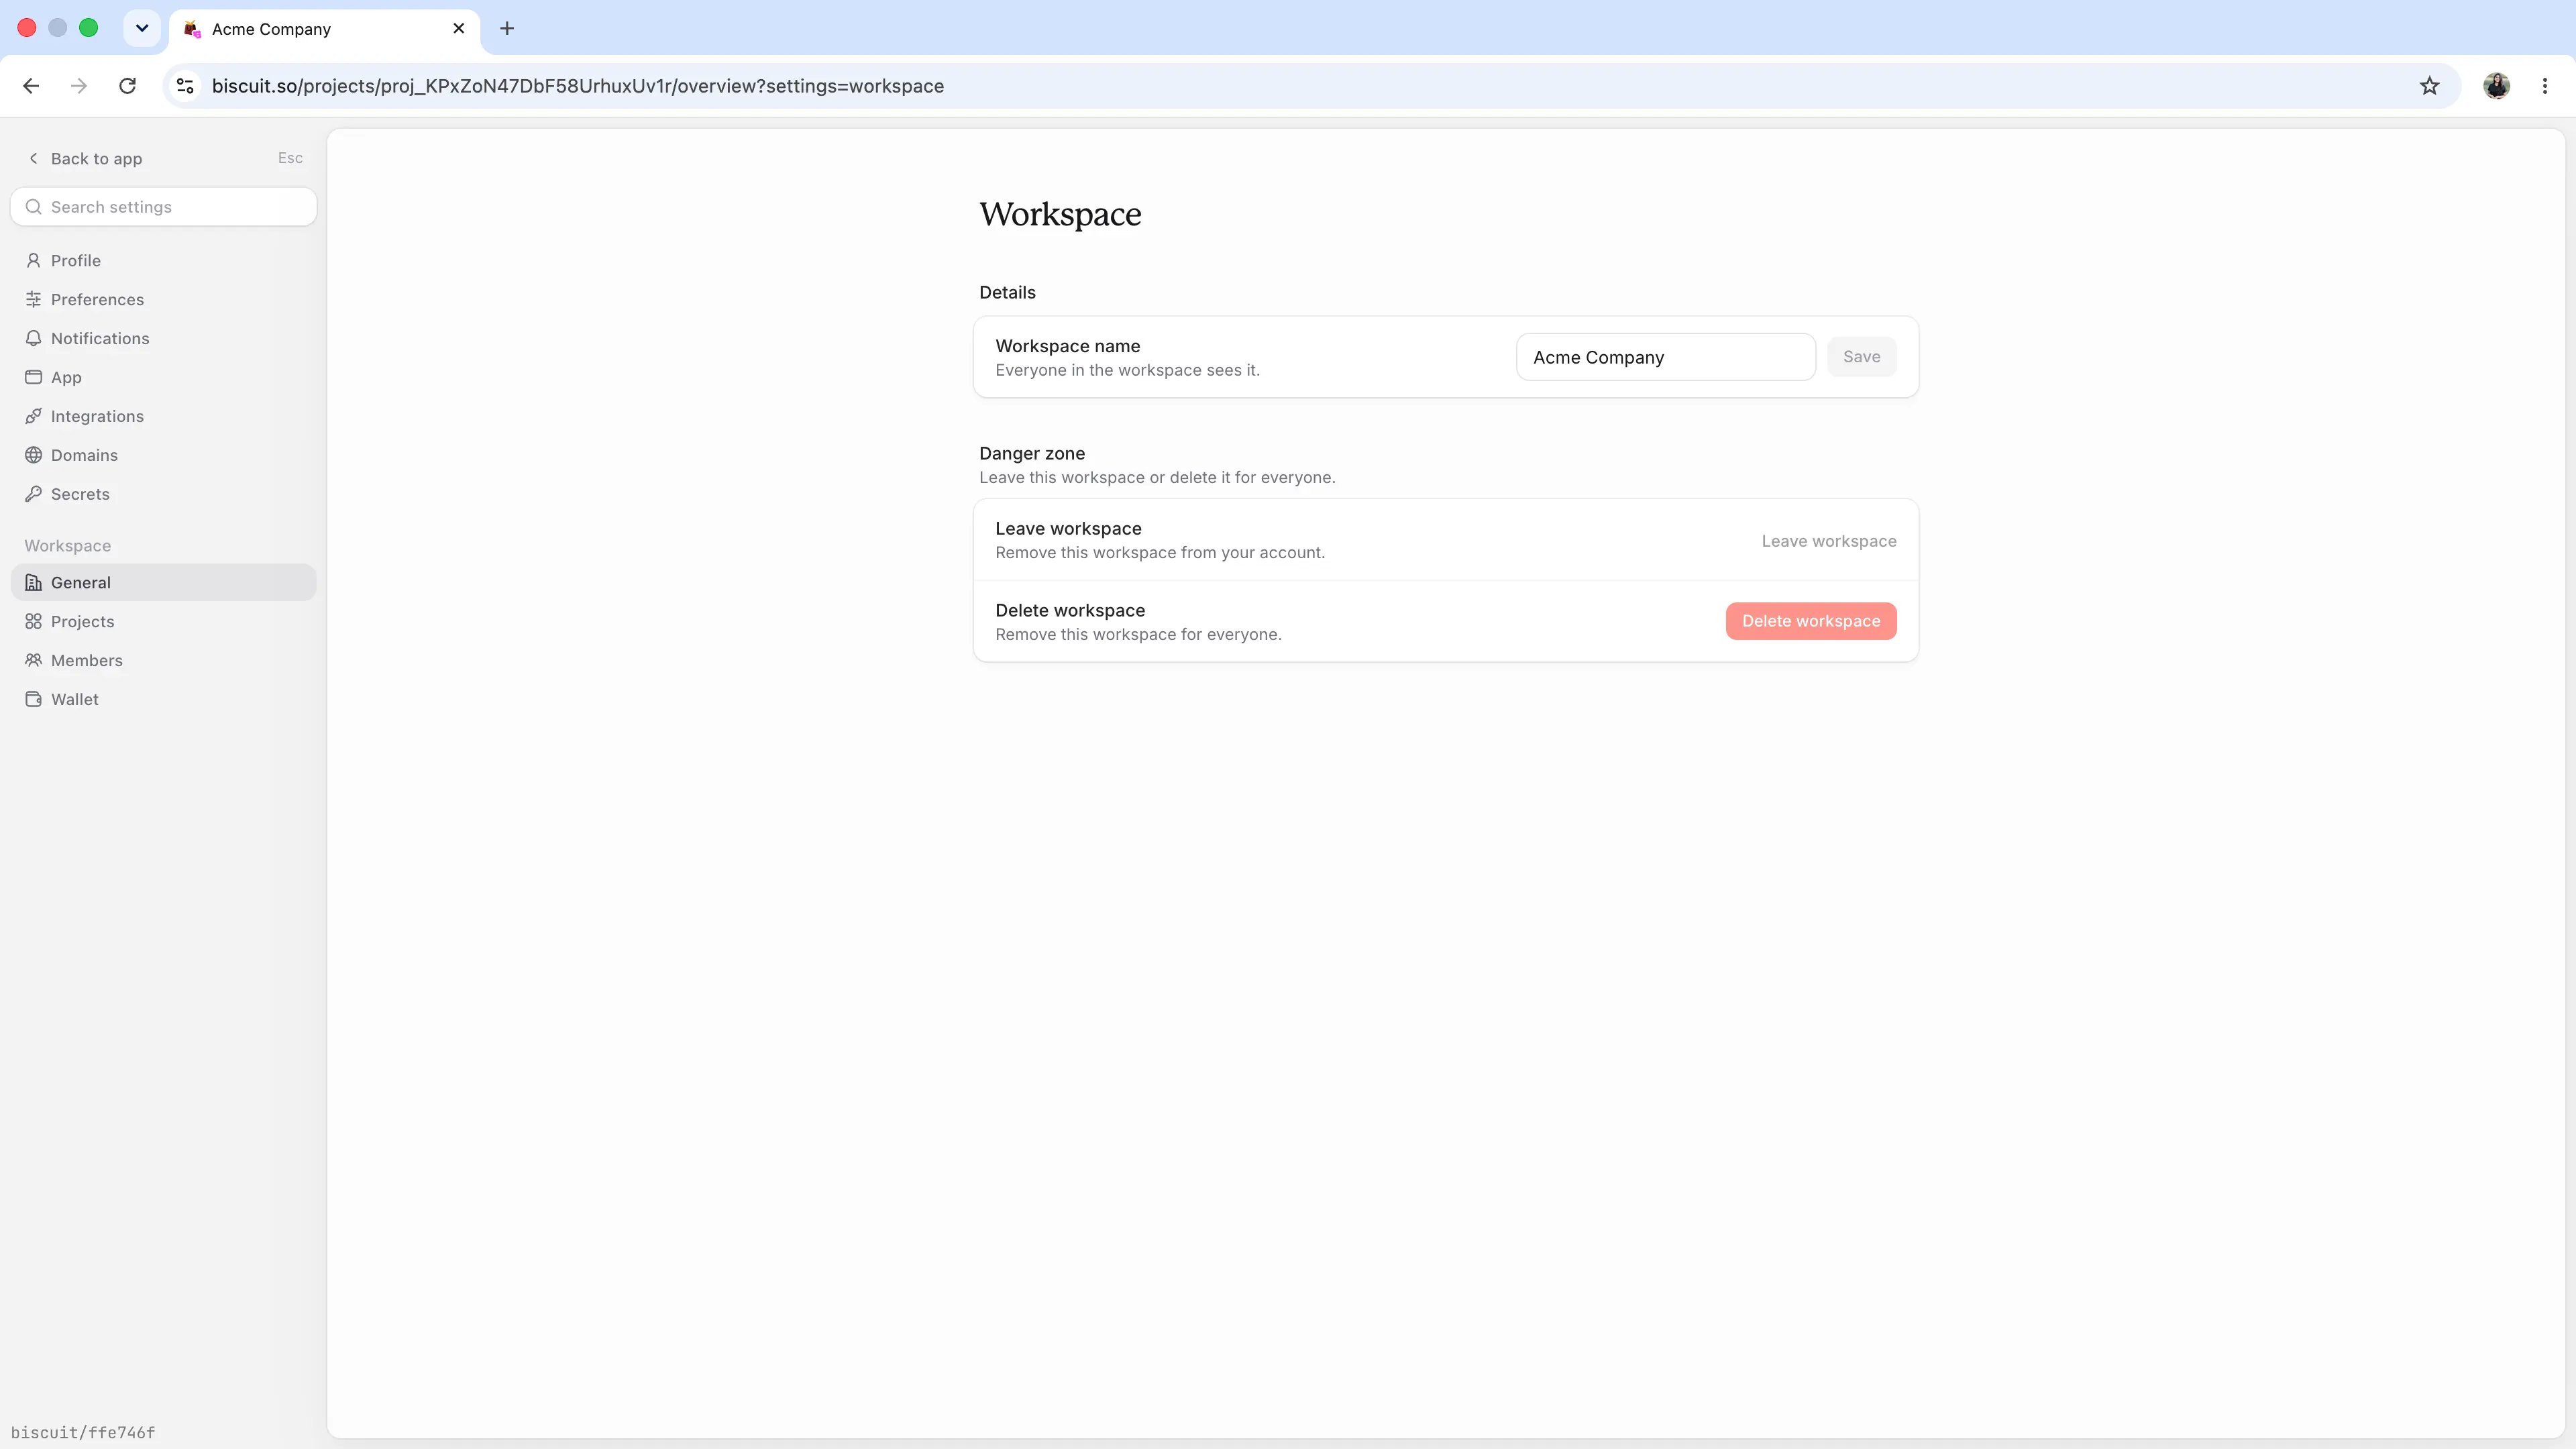Click the Notifications bell icon
2576x1449 pixels.
(x=33, y=338)
